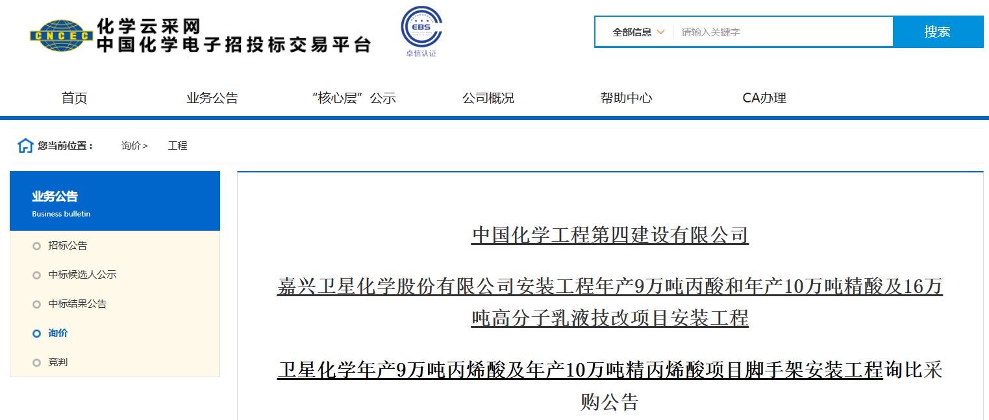Screen dimensions: 989x420
Task: Open the 首页 navigation tab
Action: tap(74, 98)
